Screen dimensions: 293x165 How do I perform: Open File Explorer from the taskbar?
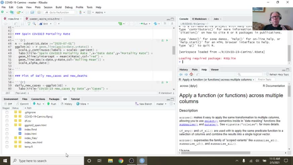coord(110,161)
